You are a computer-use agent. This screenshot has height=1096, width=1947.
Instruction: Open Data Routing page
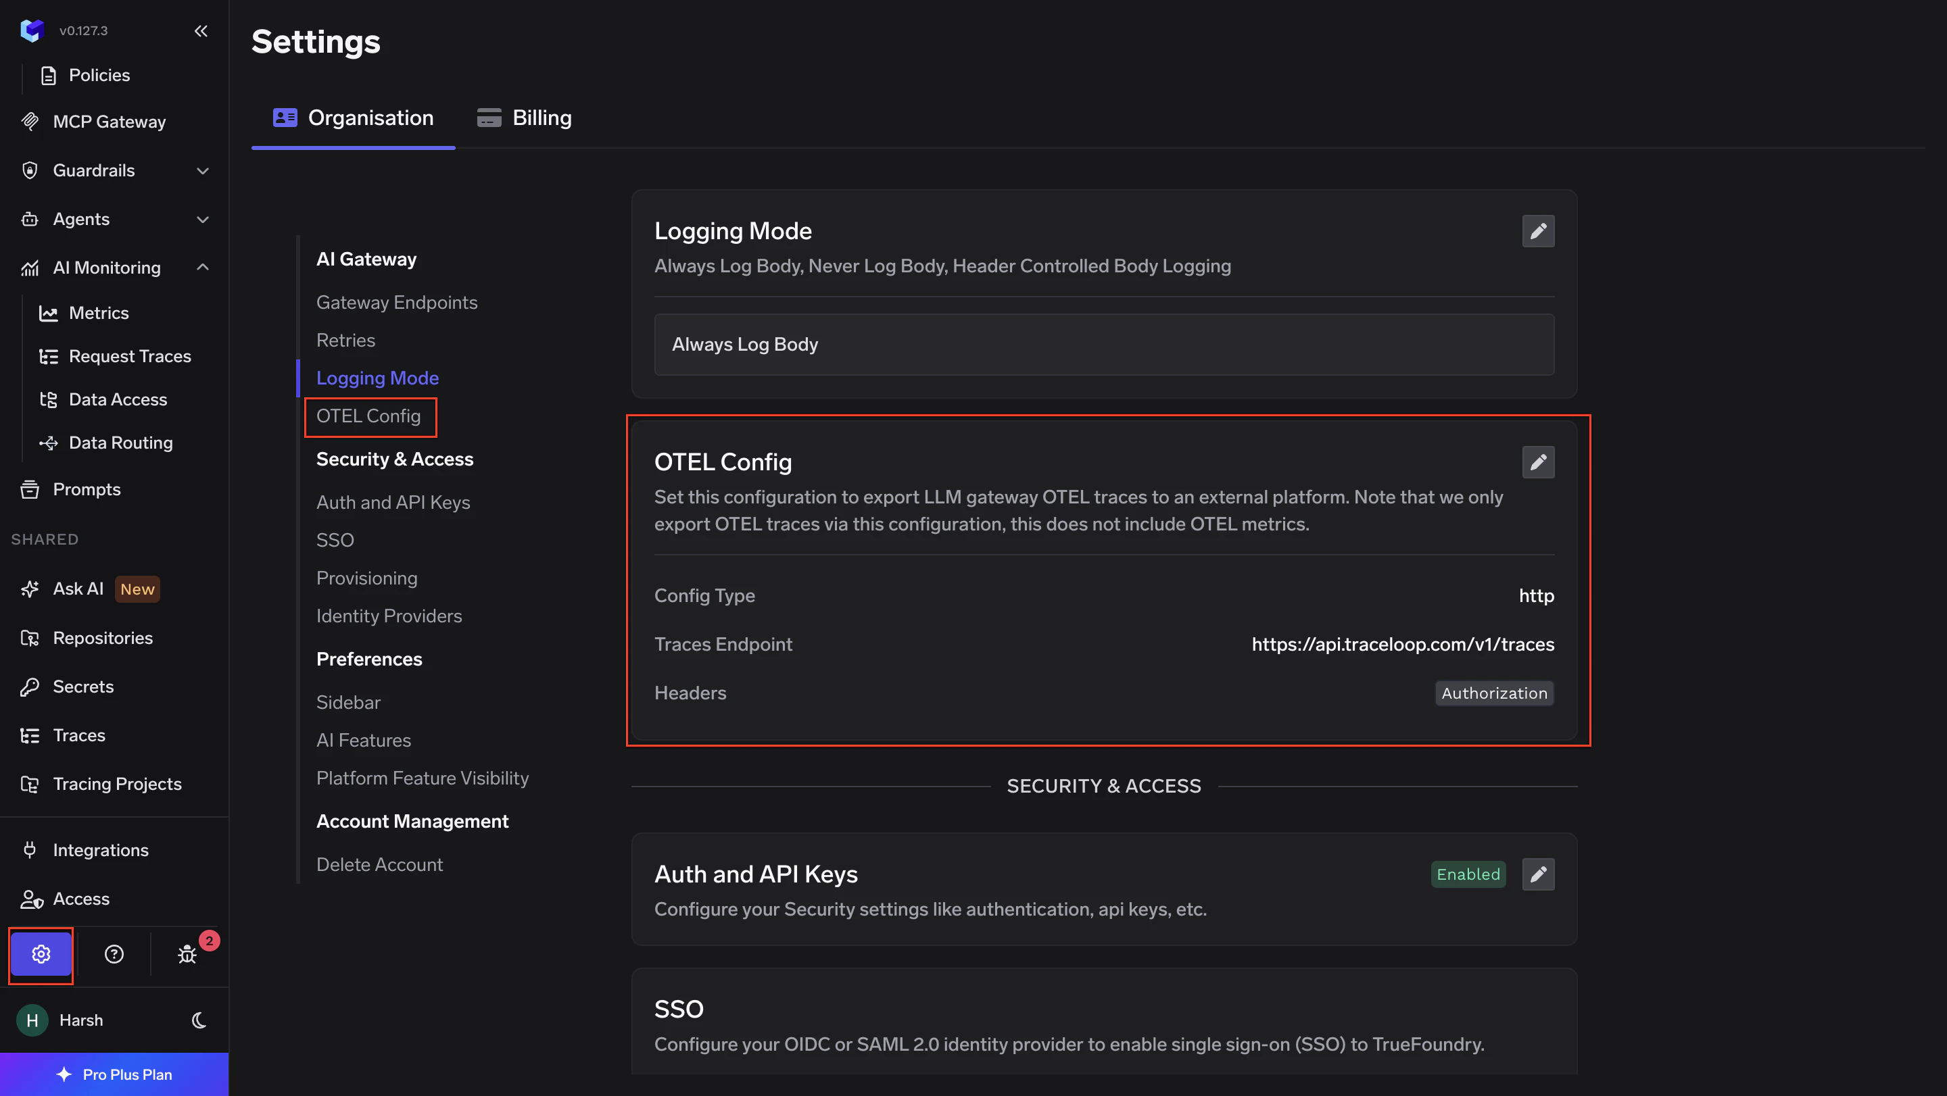tap(120, 443)
